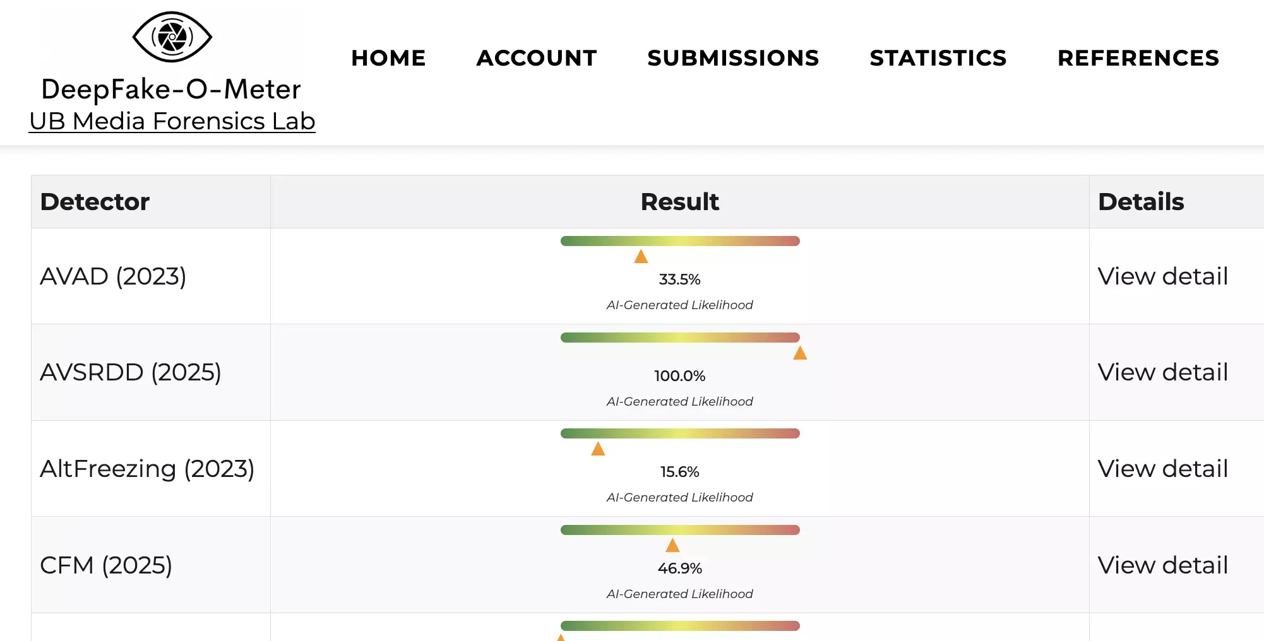The height and width of the screenshot is (641, 1264).
Task: Open AltFreezing (2023) detail link
Action: coord(1162,469)
